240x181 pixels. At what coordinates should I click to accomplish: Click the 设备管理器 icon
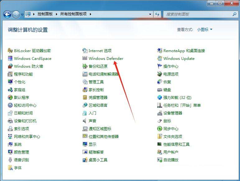click(x=160, y=113)
